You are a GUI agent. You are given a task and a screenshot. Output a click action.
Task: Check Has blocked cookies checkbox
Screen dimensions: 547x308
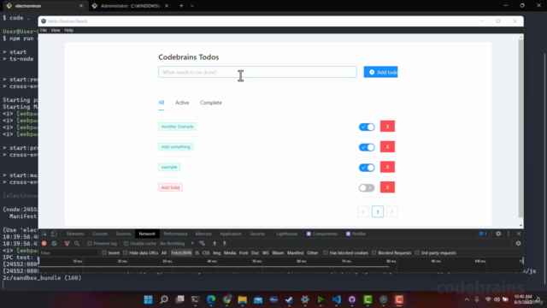[x=326, y=252]
